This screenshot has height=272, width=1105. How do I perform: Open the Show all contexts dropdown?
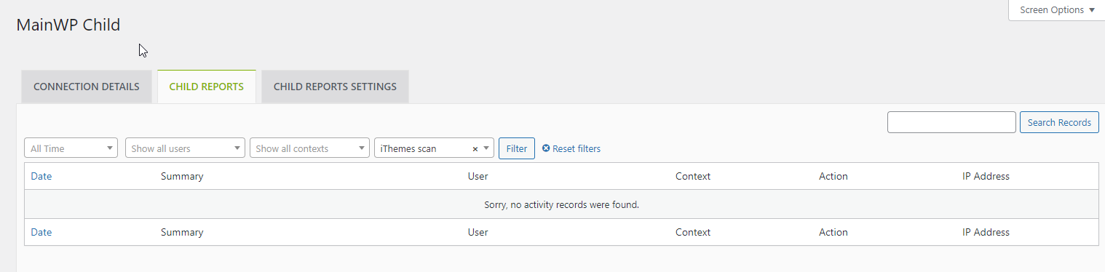click(309, 148)
